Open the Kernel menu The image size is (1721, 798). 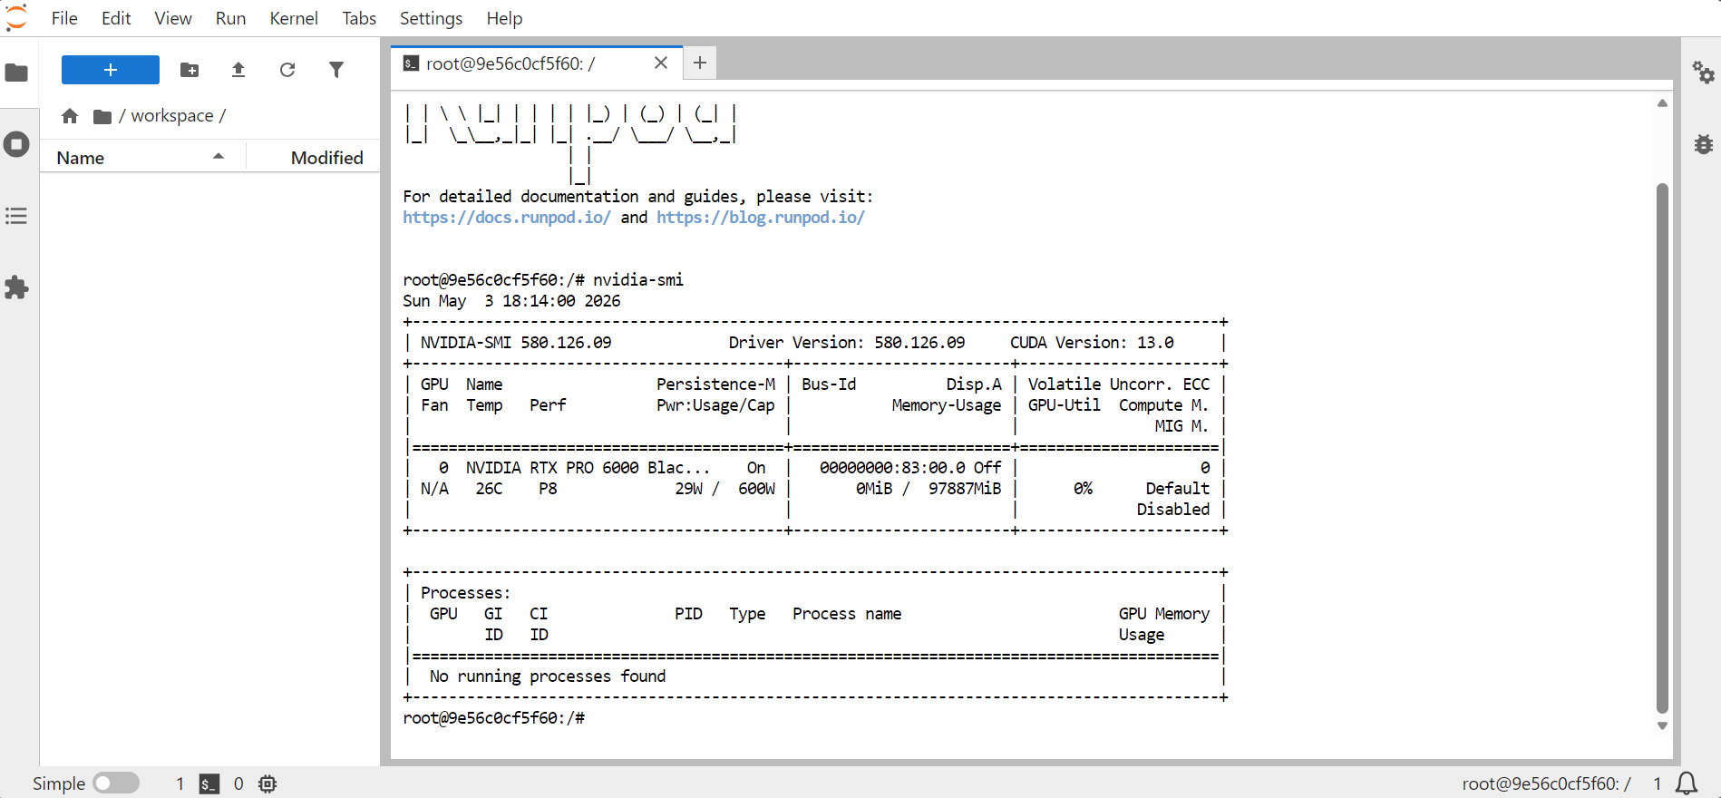pos(294,18)
